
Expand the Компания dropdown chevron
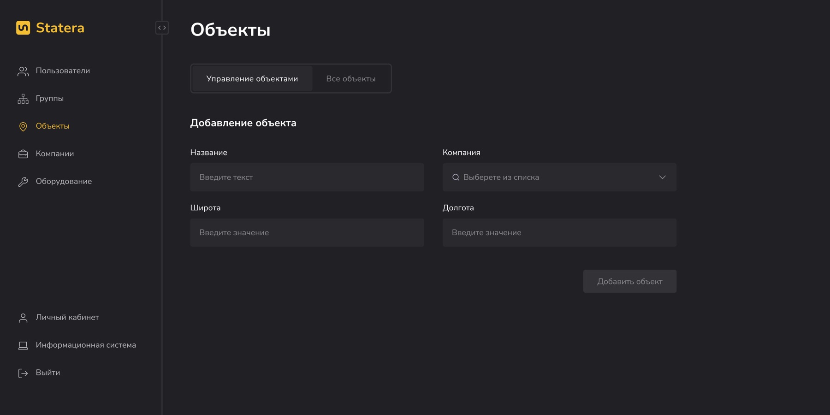[x=662, y=177]
